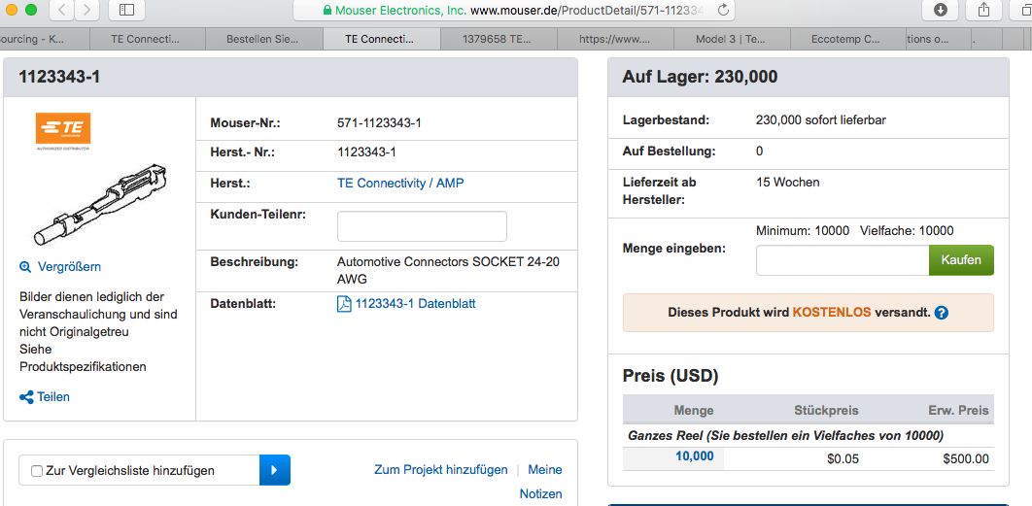1032x506 pixels.
Task: Switch to the Bestellen Sie browser tab
Action: pos(264,40)
